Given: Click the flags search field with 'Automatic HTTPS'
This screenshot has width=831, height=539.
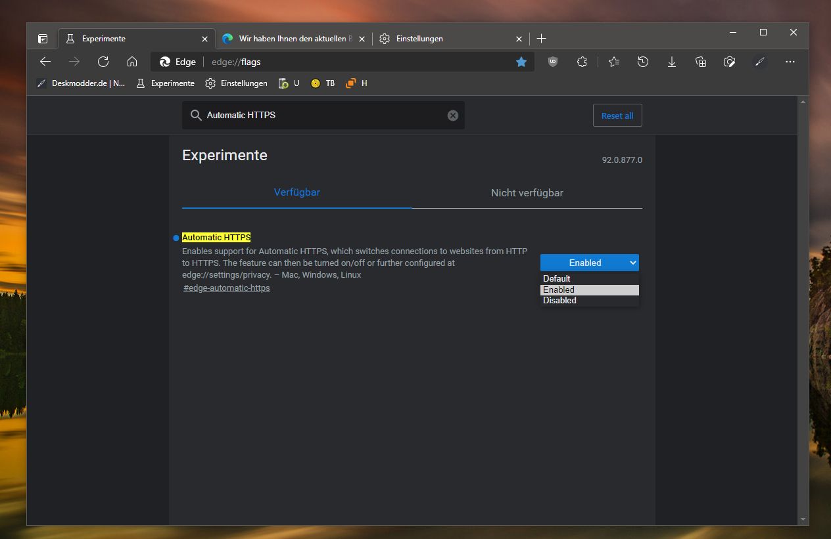Looking at the screenshot, I should coord(323,115).
